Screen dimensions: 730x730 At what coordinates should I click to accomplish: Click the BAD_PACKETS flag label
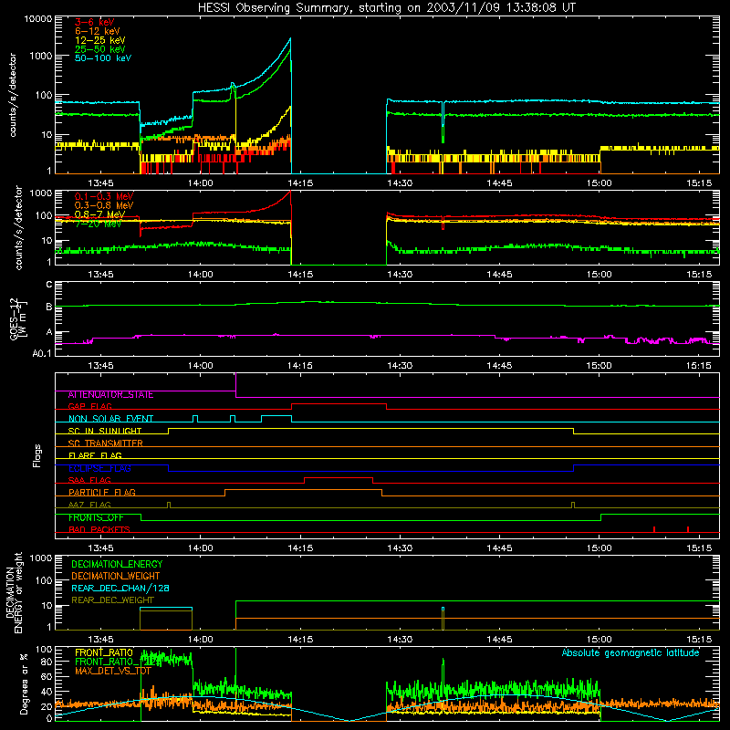coord(99,529)
